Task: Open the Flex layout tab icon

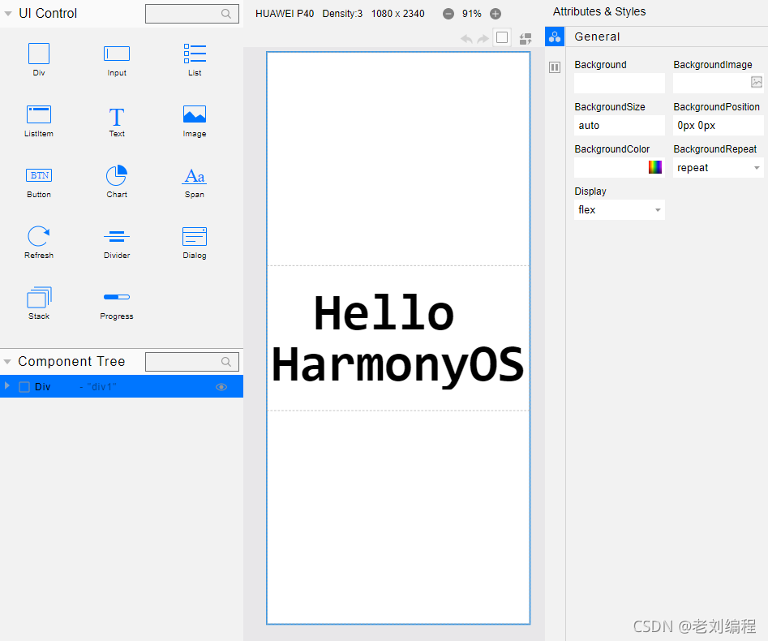Action: 555,67
